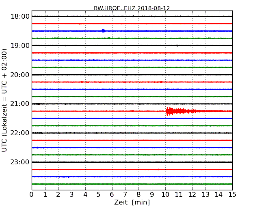Click the "20:00" y-axis tick label
Viewport: 264px width, 211px height.
pos(20,75)
